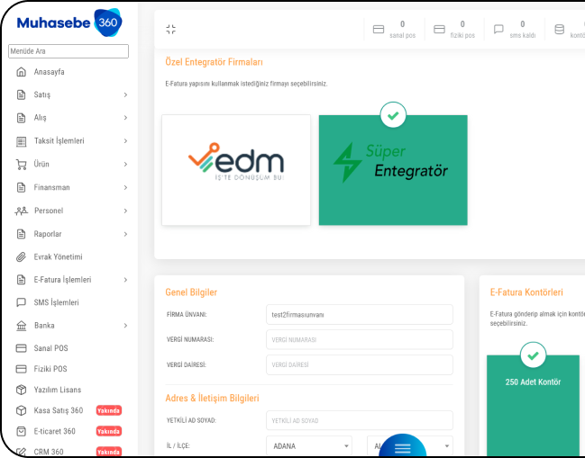Click the Adres & İletişim Bilgileri heading
This screenshot has width=585, height=458.
click(x=213, y=398)
